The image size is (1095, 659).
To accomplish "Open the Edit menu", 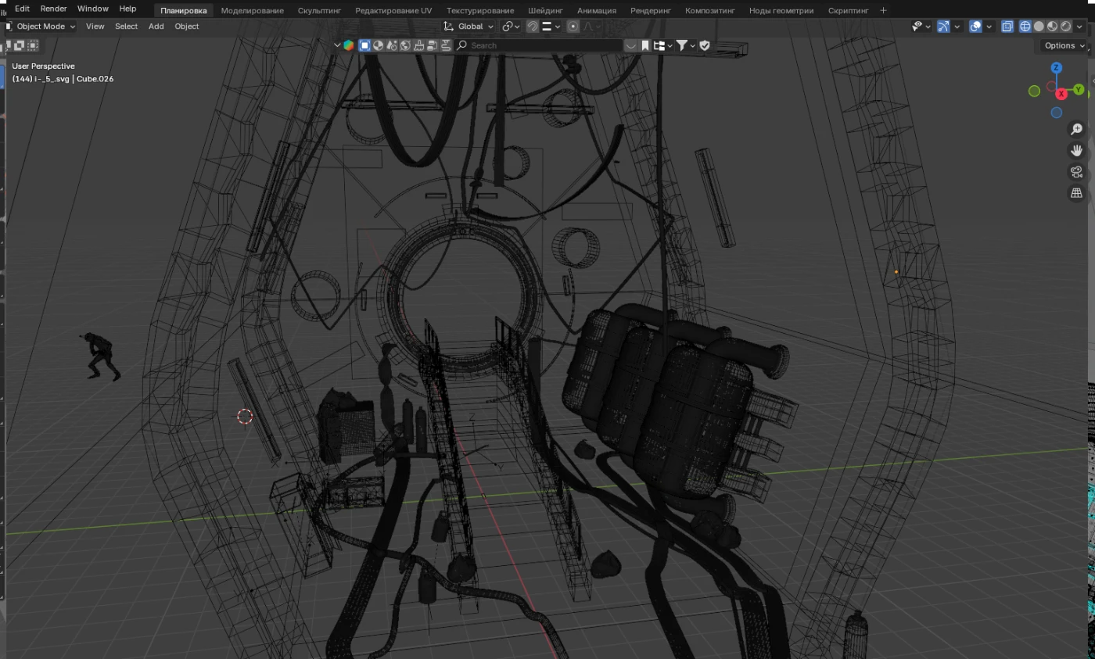I will [x=22, y=9].
